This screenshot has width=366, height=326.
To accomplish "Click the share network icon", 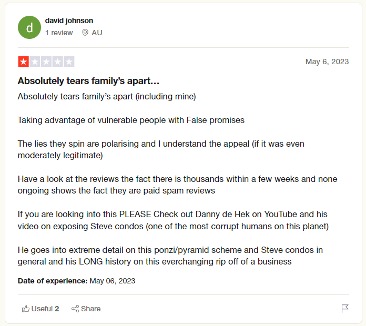I will pyautogui.click(x=75, y=309).
